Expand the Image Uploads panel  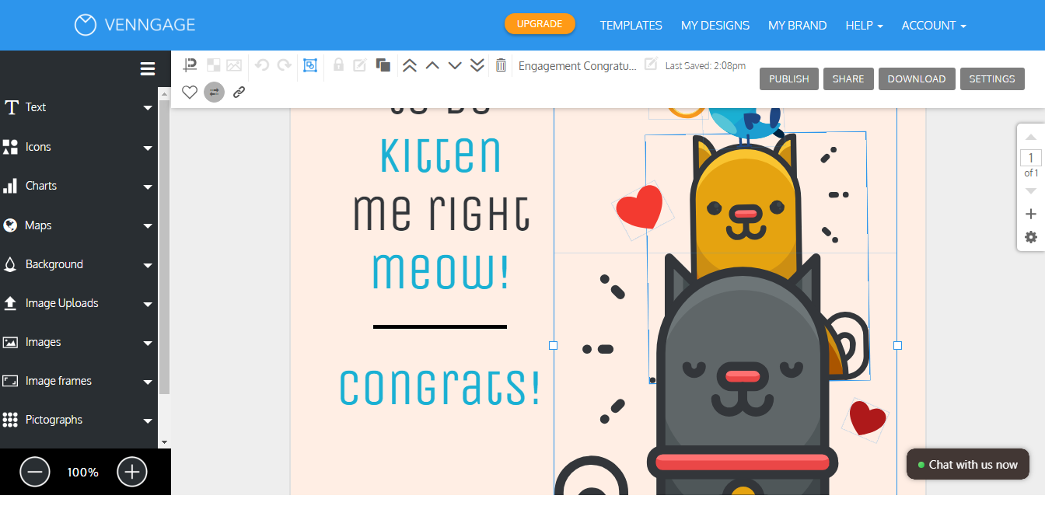click(78, 303)
